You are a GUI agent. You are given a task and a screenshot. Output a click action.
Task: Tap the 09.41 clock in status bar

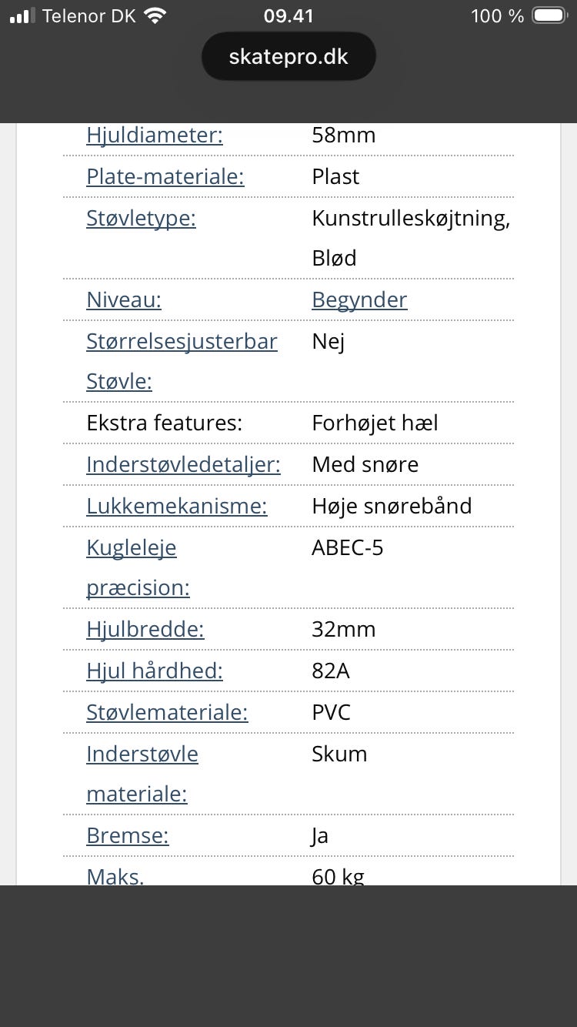288,16
